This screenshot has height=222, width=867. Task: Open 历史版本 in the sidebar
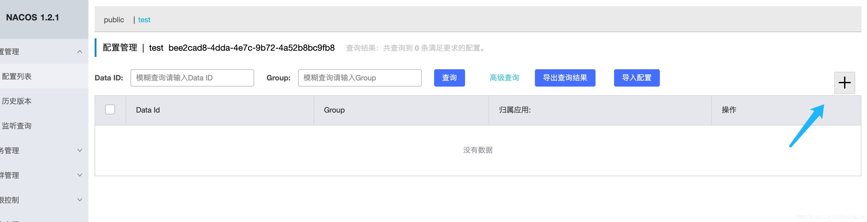17,101
